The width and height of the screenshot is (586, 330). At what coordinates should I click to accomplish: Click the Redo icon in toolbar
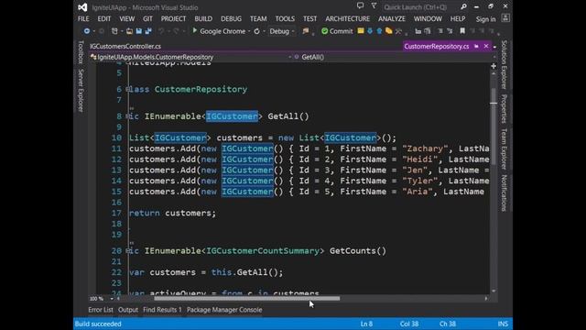point(176,31)
